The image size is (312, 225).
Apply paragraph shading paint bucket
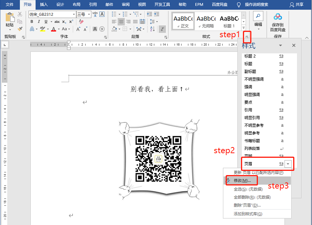[114, 29]
